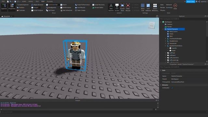Enter Full Screen mode

pyautogui.click(x=117, y=7)
